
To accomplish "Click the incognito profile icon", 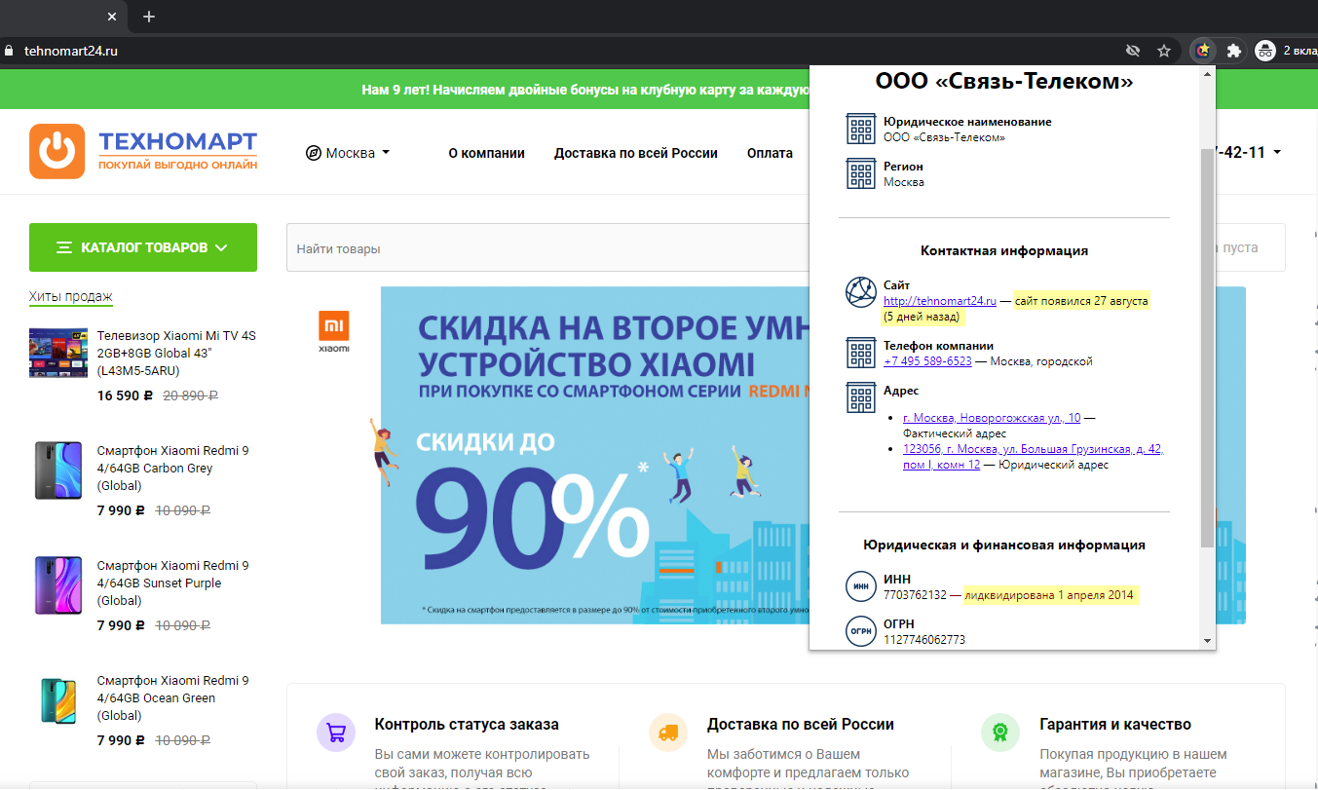I will 1265,51.
